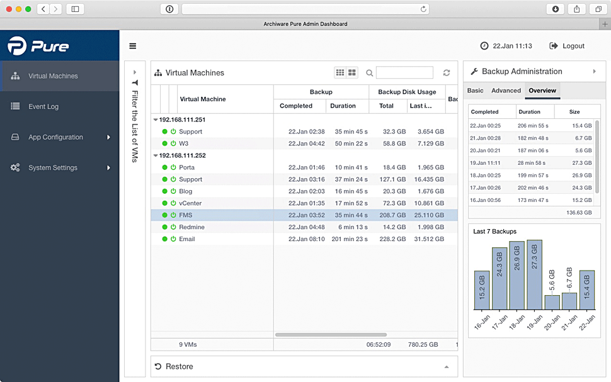
Task: Expand System Settings submenu
Action: click(108, 168)
